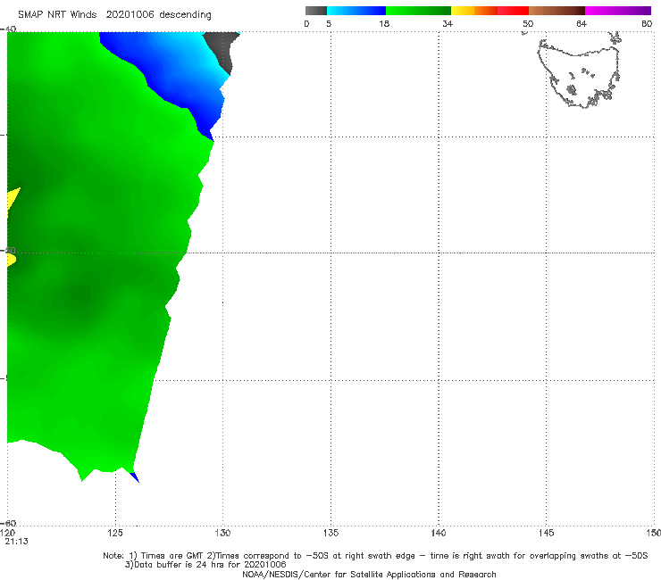Click the 'Times are GMT' note line
Viewport: 661px width, 580px height.
pos(375,556)
